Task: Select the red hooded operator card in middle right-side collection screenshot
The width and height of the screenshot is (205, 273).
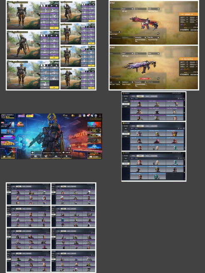Action: (157, 140)
